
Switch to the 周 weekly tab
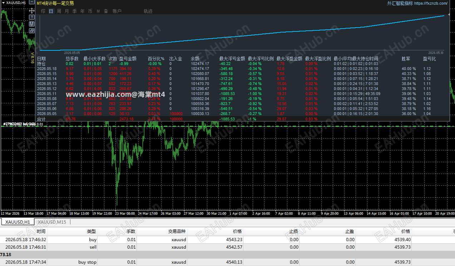point(59,11)
